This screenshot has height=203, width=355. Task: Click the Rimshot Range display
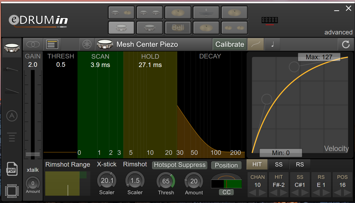click(68, 184)
